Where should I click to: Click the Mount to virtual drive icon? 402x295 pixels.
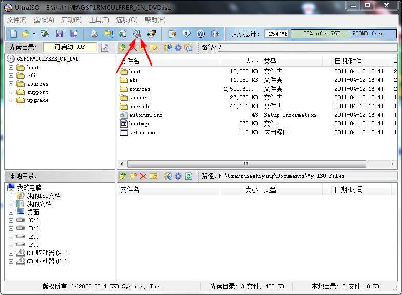point(137,34)
